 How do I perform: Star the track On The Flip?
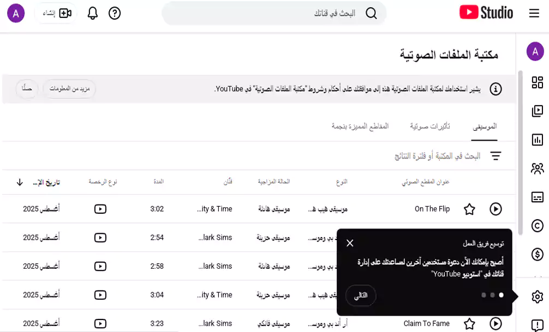[x=469, y=209]
